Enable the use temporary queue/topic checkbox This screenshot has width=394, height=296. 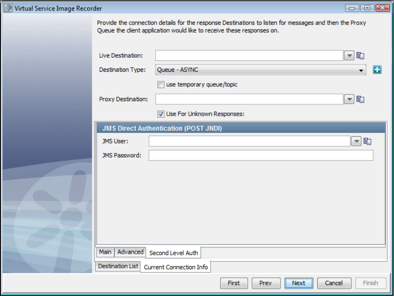click(161, 84)
